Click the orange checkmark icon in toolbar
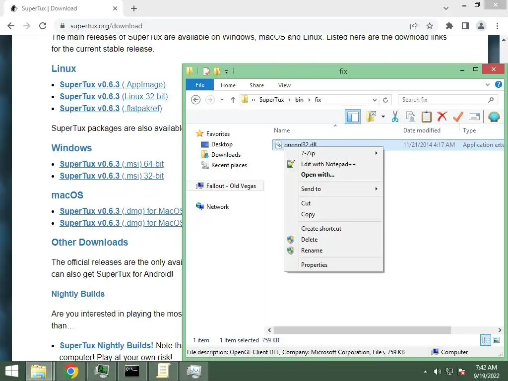This screenshot has width=508, height=381. coord(458,117)
